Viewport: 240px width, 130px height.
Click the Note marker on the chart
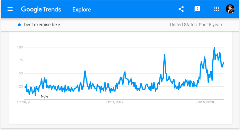pyautogui.click(x=45, y=96)
